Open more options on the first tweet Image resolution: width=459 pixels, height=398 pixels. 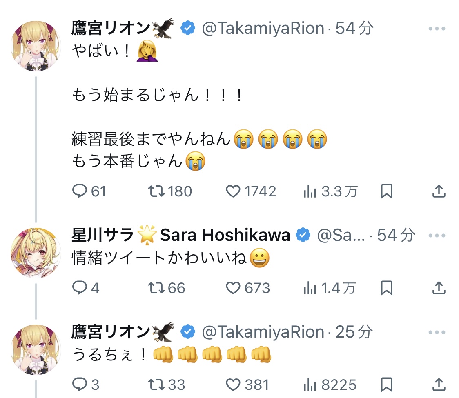tap(437, 29)
